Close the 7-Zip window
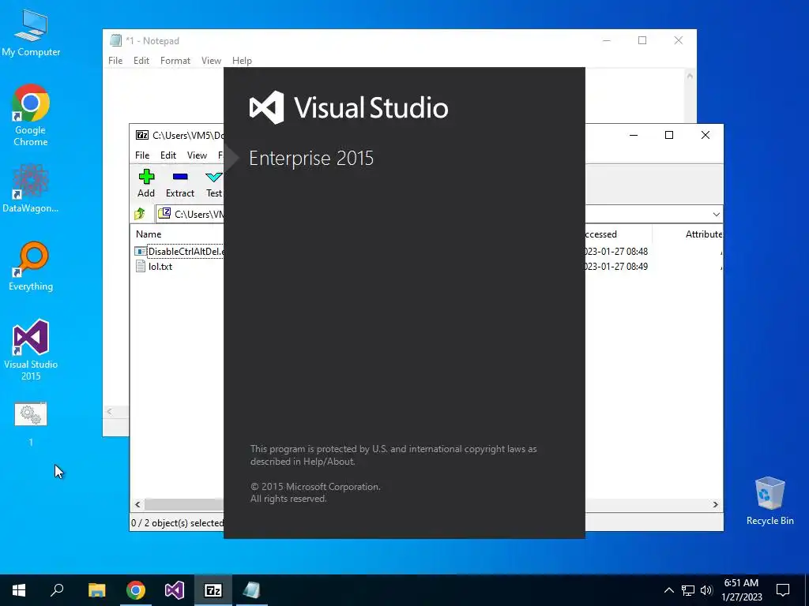Viewport: 809px width, 606px height. (x=706, y=135)
